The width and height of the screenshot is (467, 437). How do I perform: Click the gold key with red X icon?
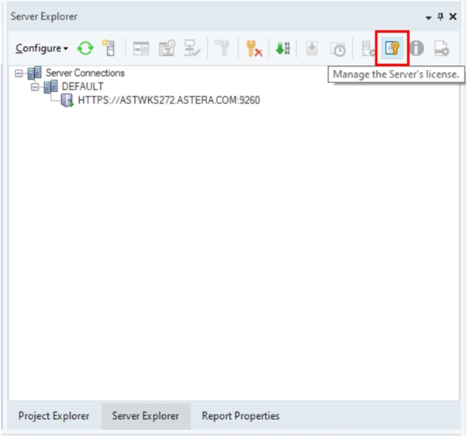point(254,48)
